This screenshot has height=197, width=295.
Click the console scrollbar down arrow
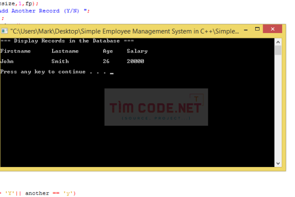click(x=278, y=164)
